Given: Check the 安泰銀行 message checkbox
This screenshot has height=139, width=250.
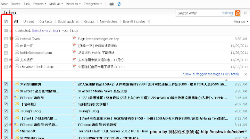Looking at the screenshot, I should pyautogui.click(x=6, y=60).
